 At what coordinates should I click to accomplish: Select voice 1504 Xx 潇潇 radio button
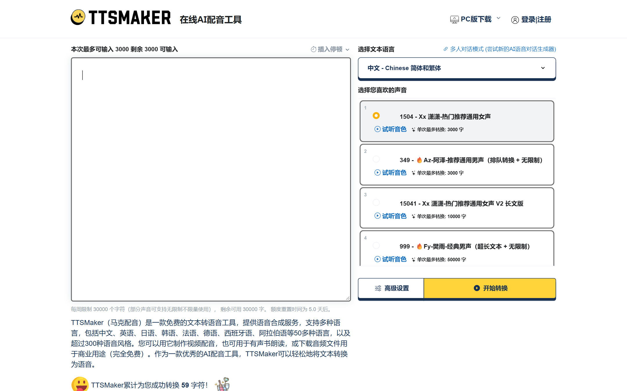(376, 116)
